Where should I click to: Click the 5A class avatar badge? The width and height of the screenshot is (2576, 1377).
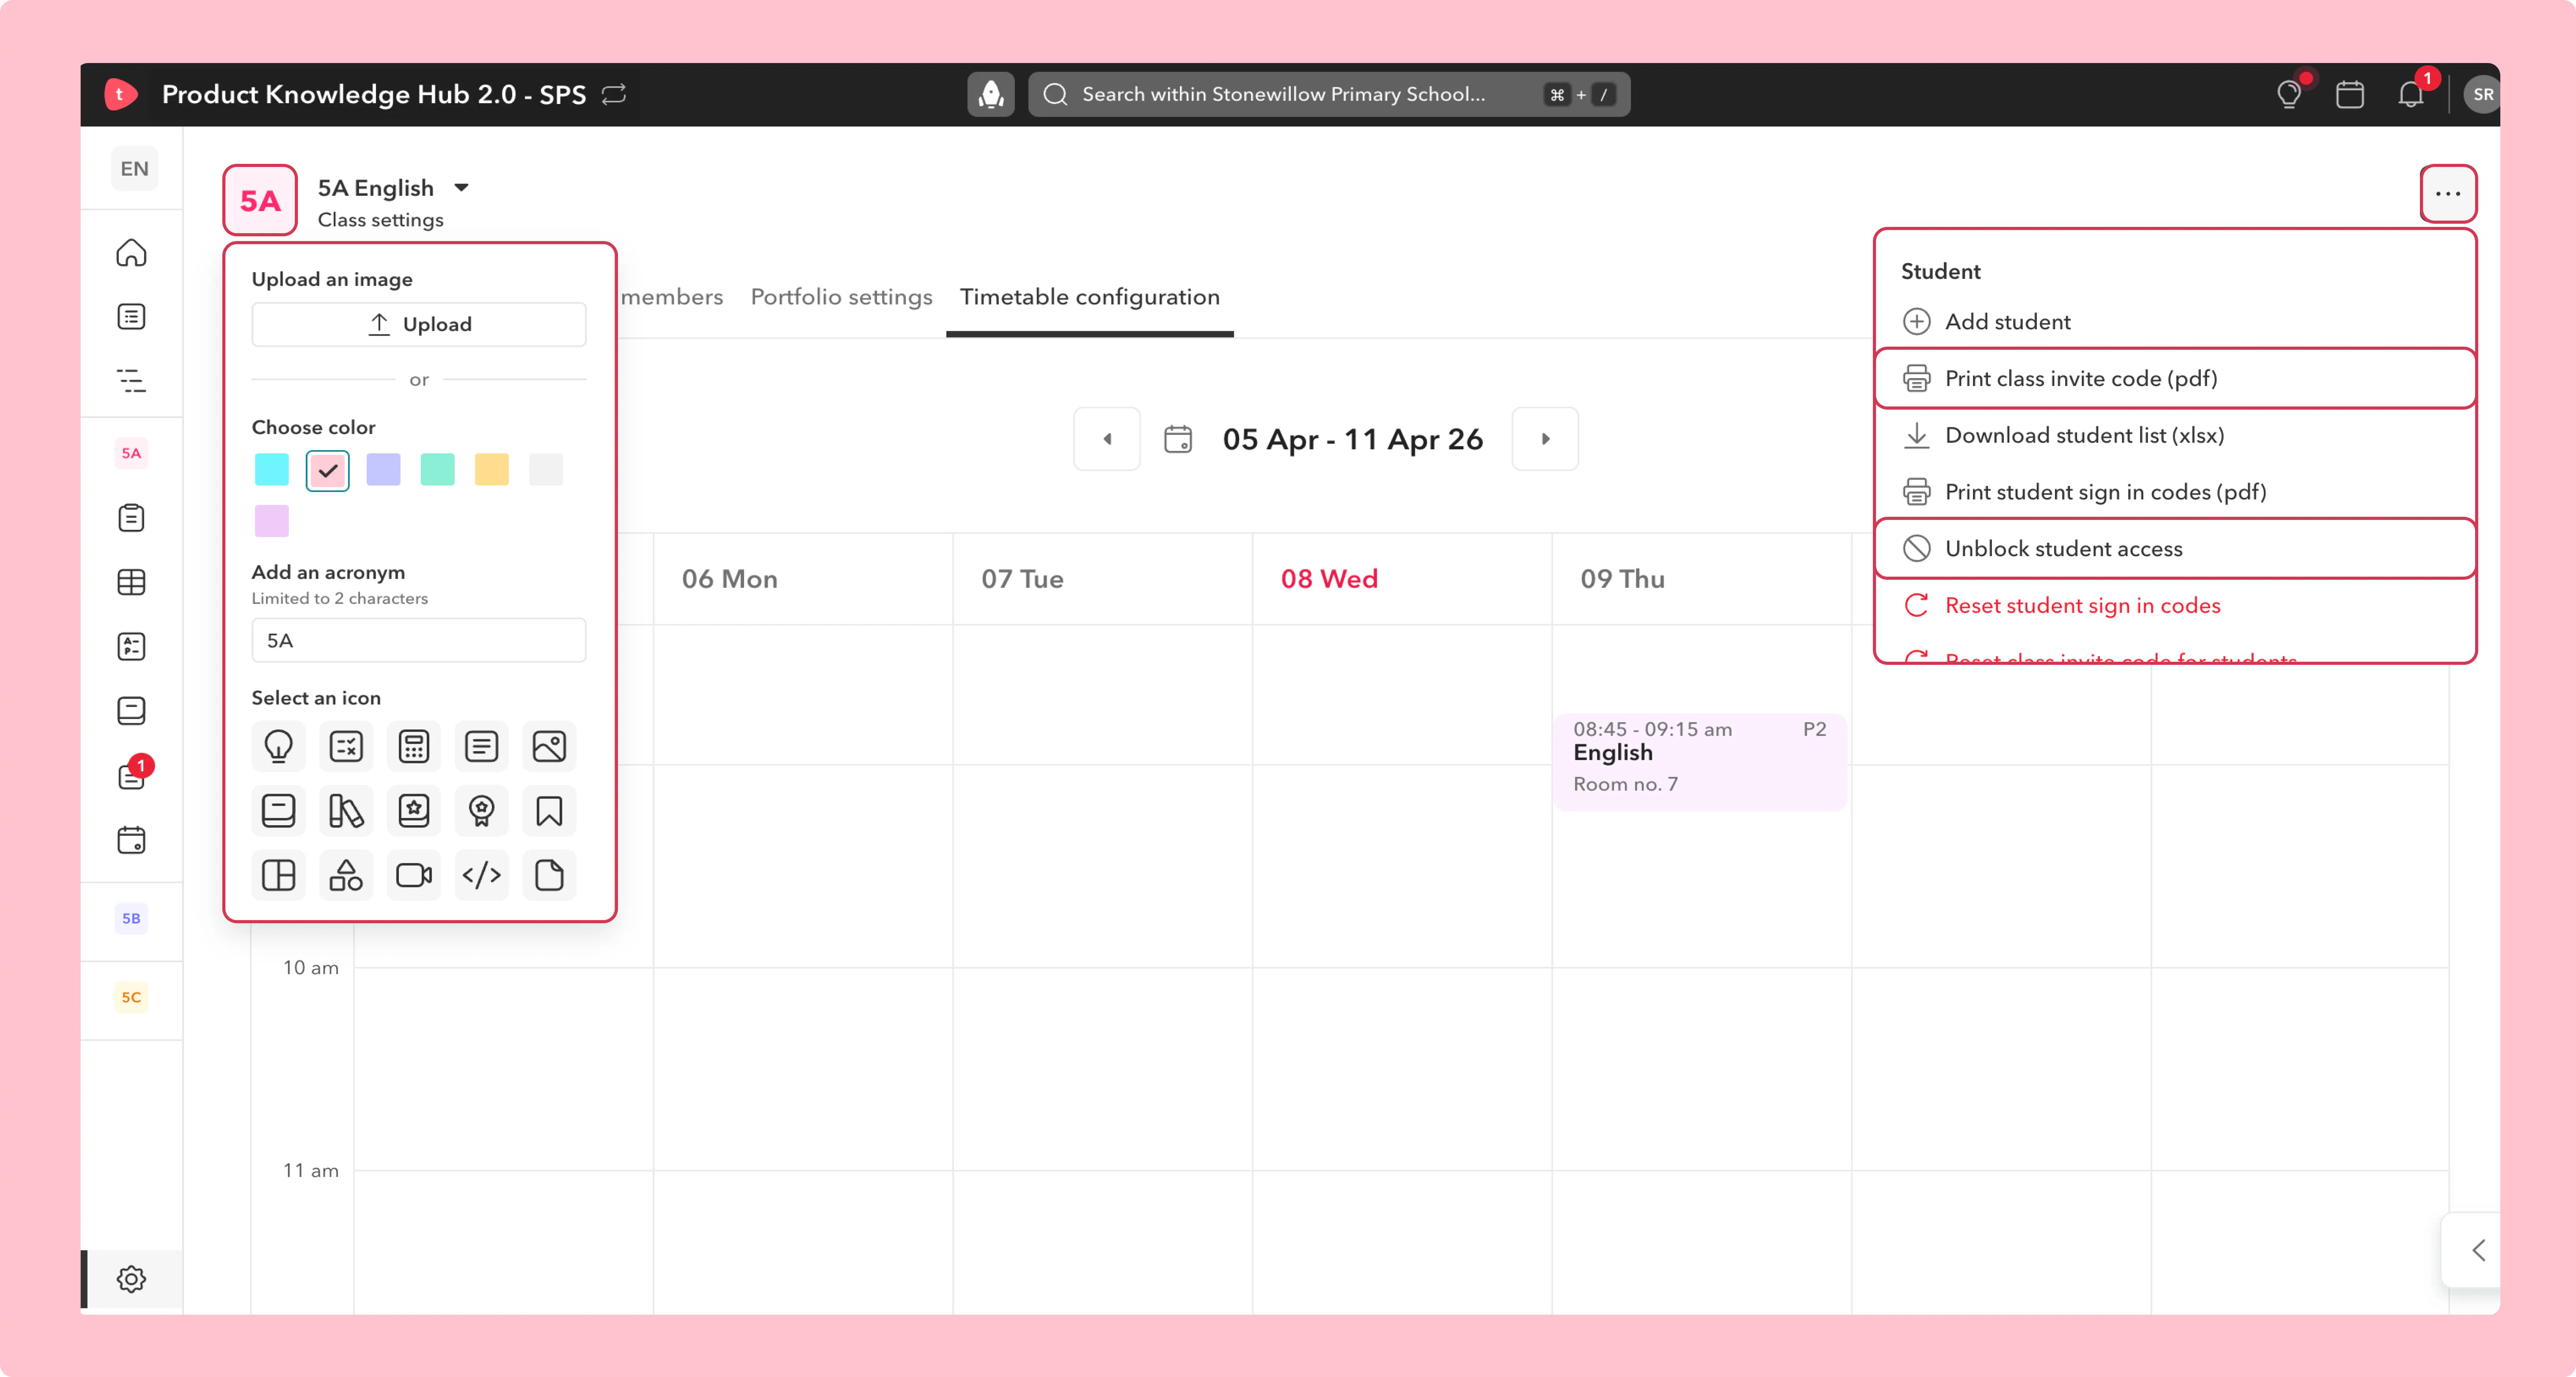[x=260, y=201]
